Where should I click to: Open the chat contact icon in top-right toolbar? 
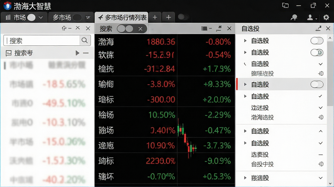(x=294, y=18)
